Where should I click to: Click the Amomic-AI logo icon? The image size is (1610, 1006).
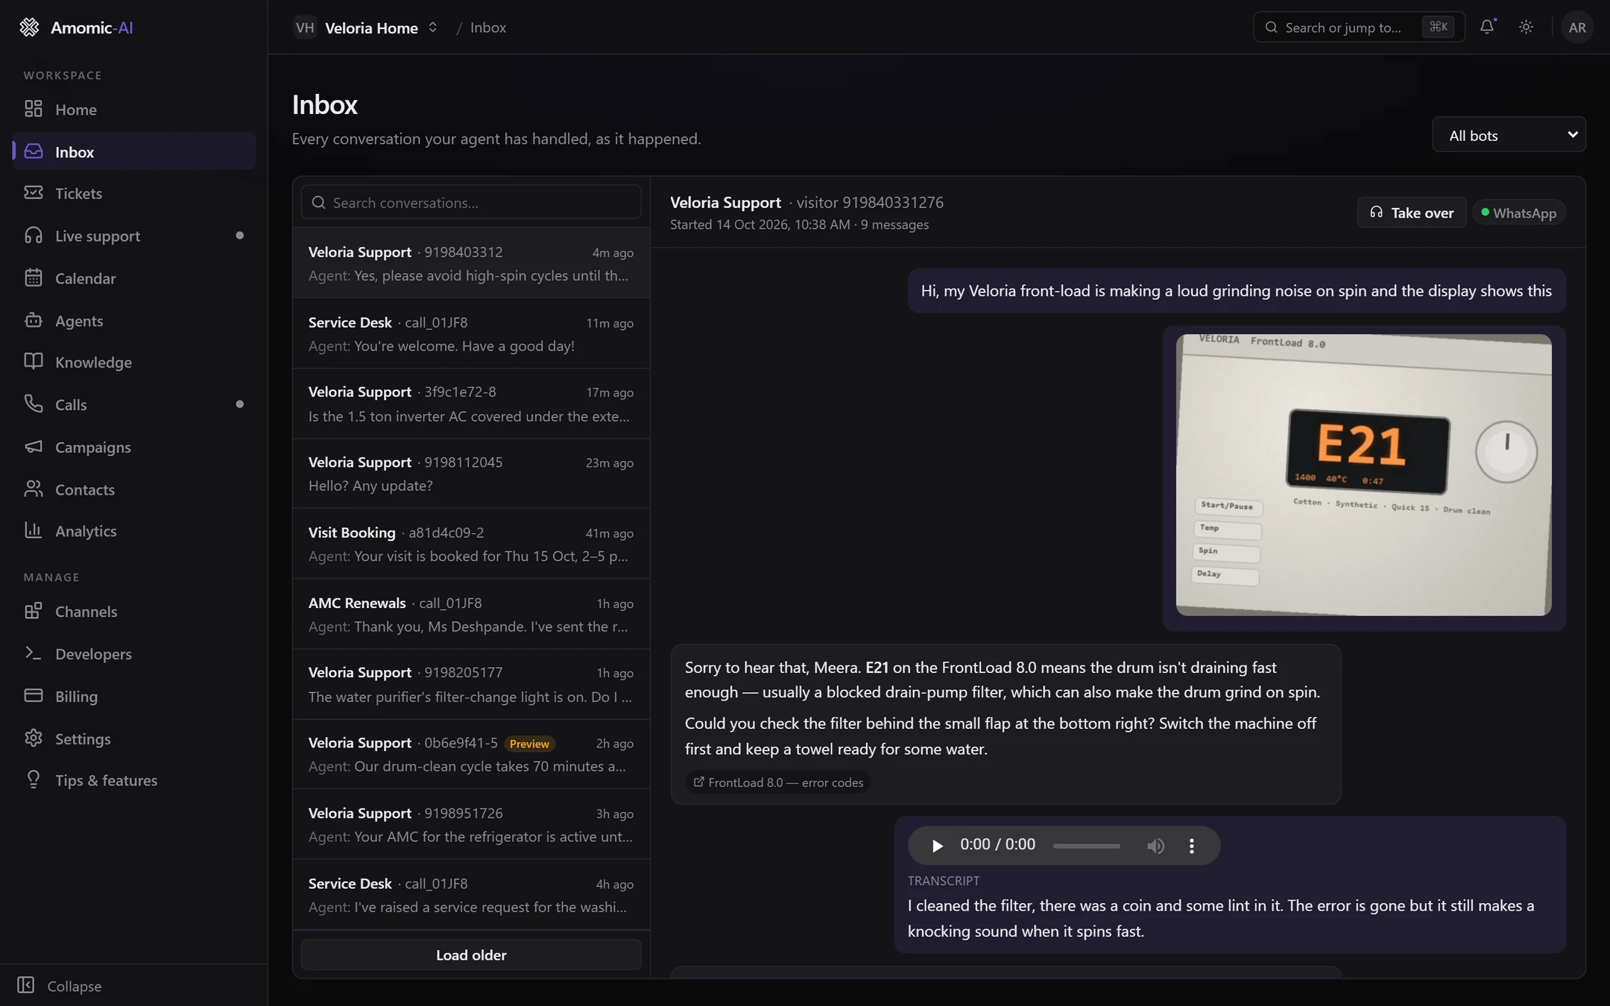coord(29,28)
